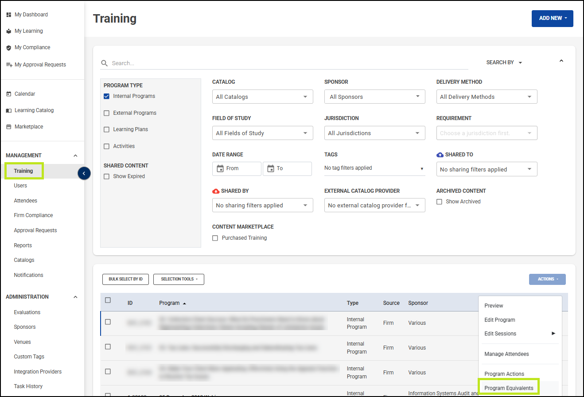Click the Marketplace storefront icon
Viewport: 584px width, 397px height.
pyautogui.click(x=9, y=127)
